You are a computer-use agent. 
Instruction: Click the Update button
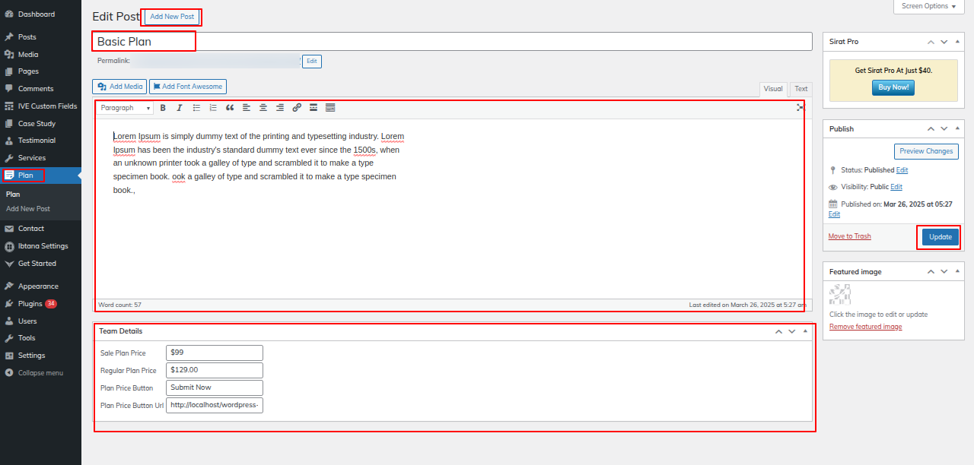tap(940, 237)
